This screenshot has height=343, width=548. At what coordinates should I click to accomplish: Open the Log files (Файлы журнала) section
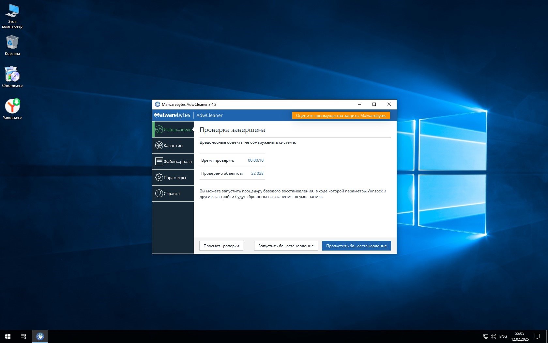pos(173,162)
